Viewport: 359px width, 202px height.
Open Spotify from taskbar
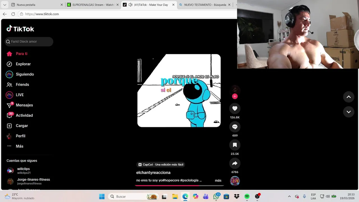pyautogui.click(x=247, y=196)
